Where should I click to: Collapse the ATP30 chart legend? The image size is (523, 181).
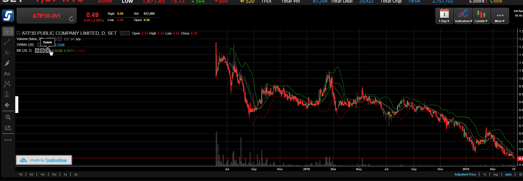(18, 33)
